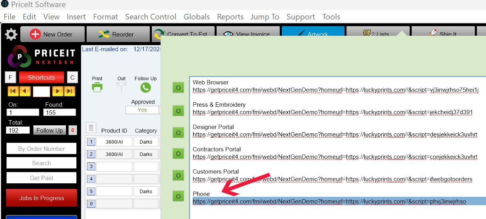Click the Print printer icon
The height and width of the screenshot is (219, 486).
(97, 87)
